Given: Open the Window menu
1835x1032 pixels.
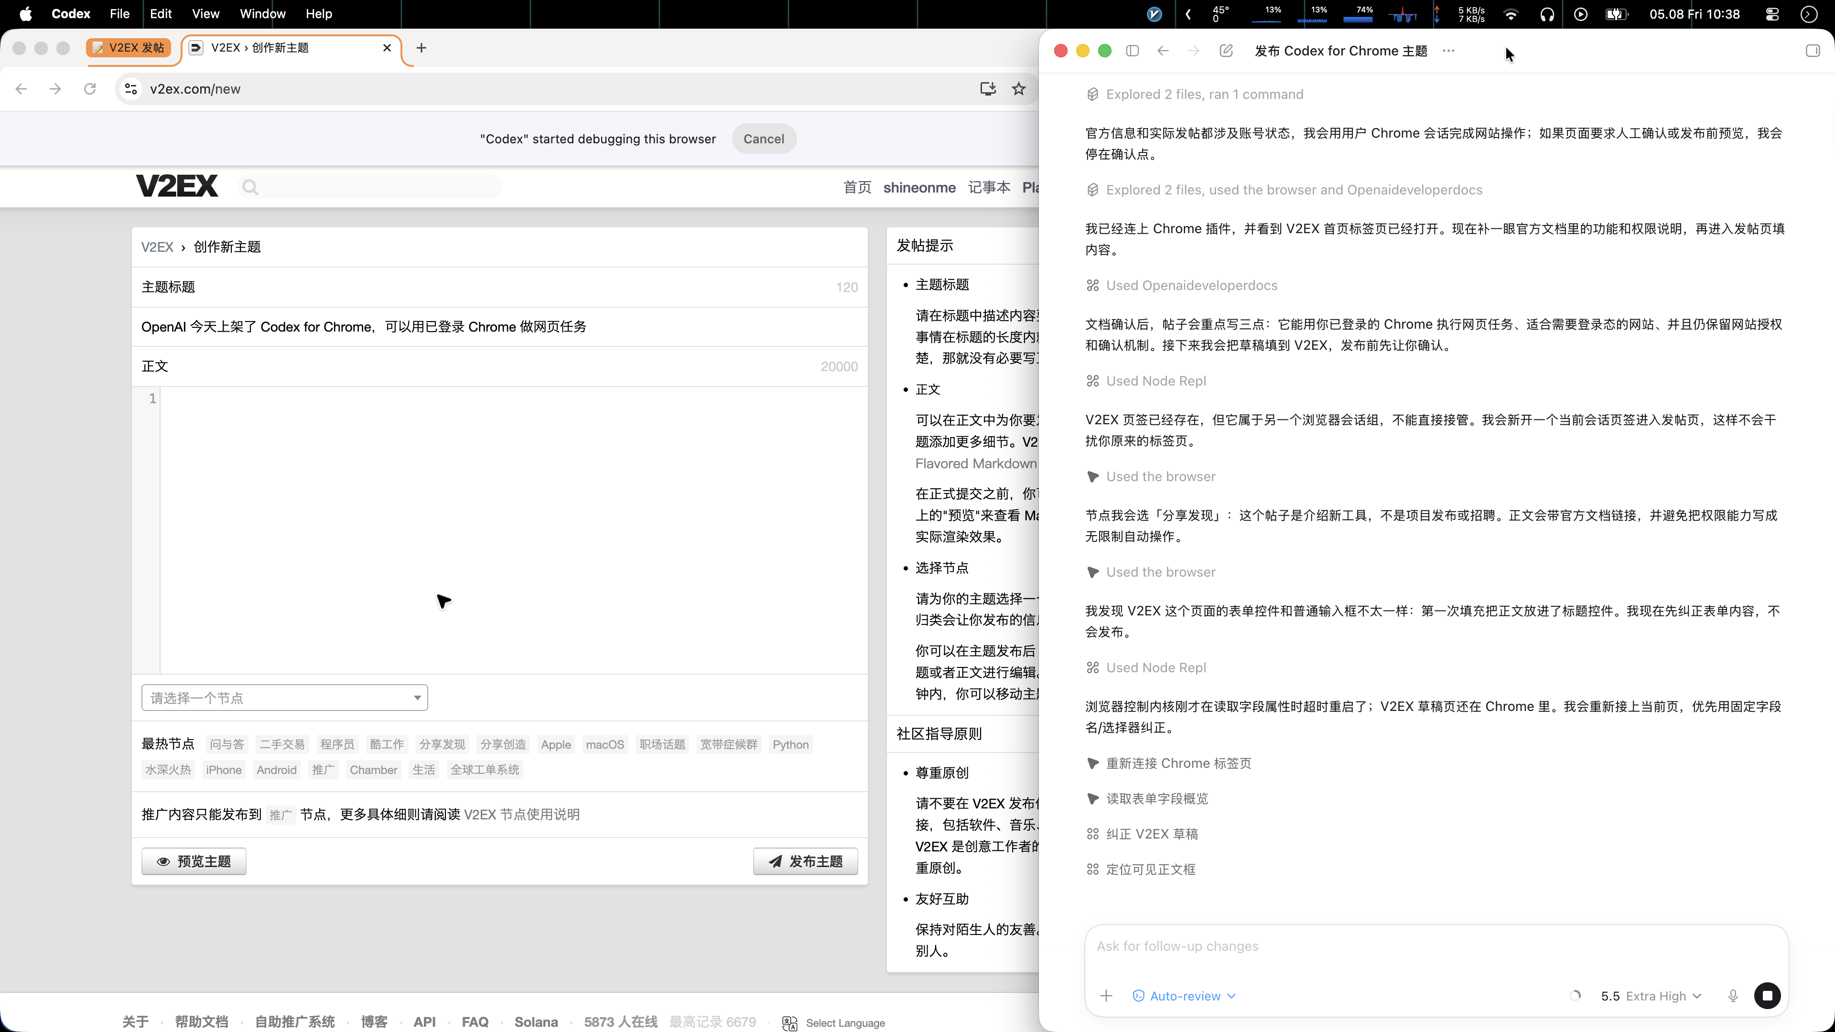Looking at the screenshot, I should (263, 13).
